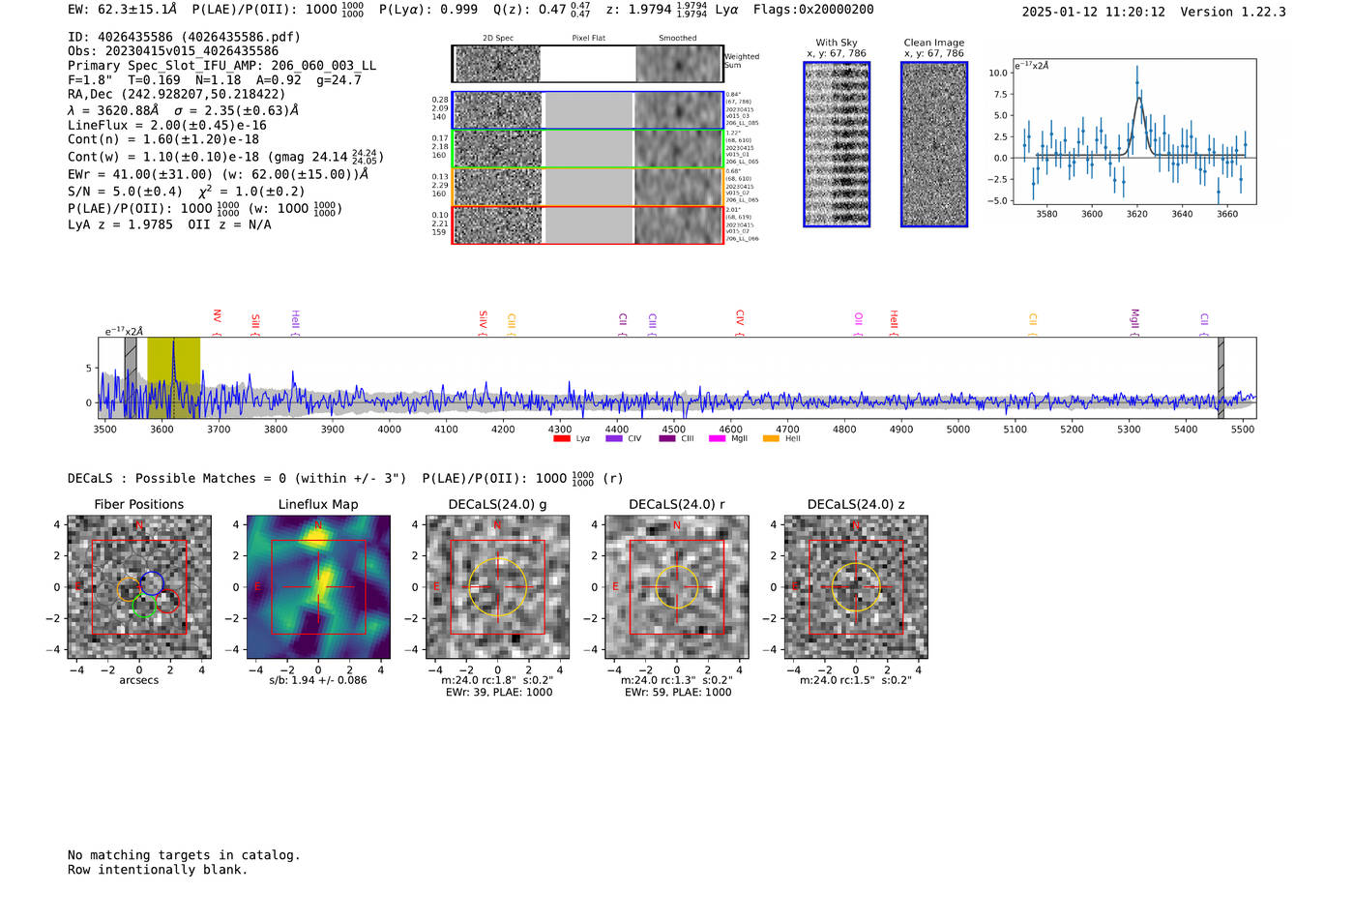Click the 'S/N = 5.0(±0.4)' line

[x=187, y=192]
